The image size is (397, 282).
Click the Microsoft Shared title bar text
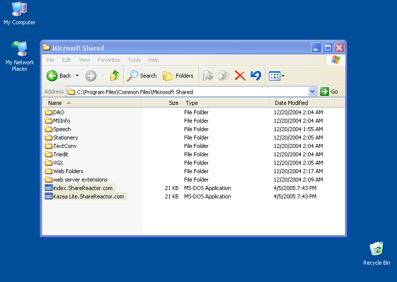78,48
